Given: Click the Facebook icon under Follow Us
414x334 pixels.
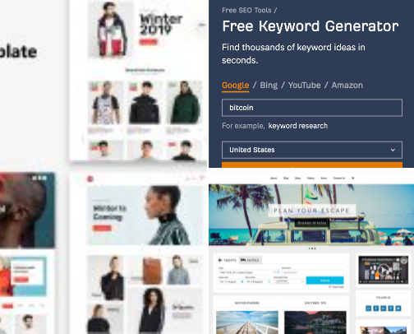Looking at the screenshot, I should click(x=376, y=308).
